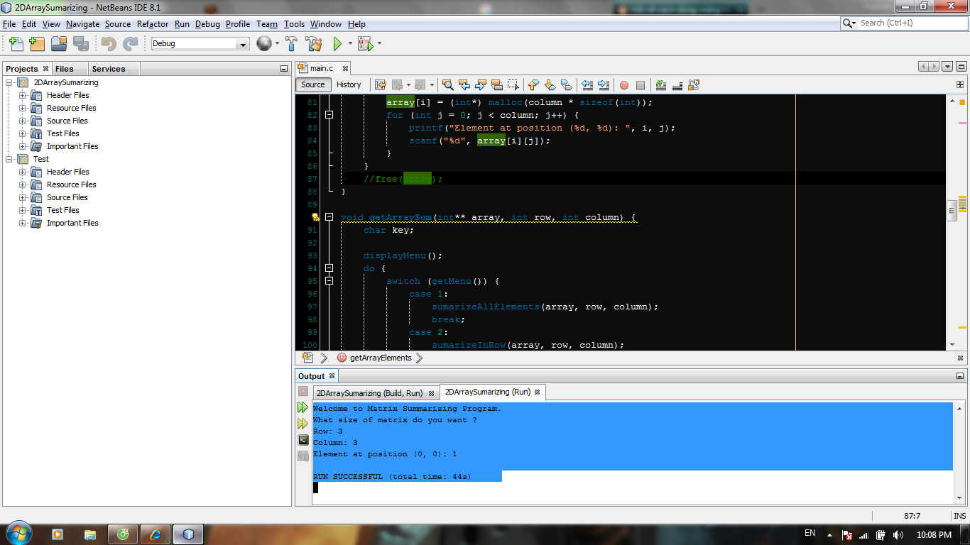The image size is (970, 545).
Task: Click Clean and Build Project icon
Action: pyautogui.click(x=313, y=44)
